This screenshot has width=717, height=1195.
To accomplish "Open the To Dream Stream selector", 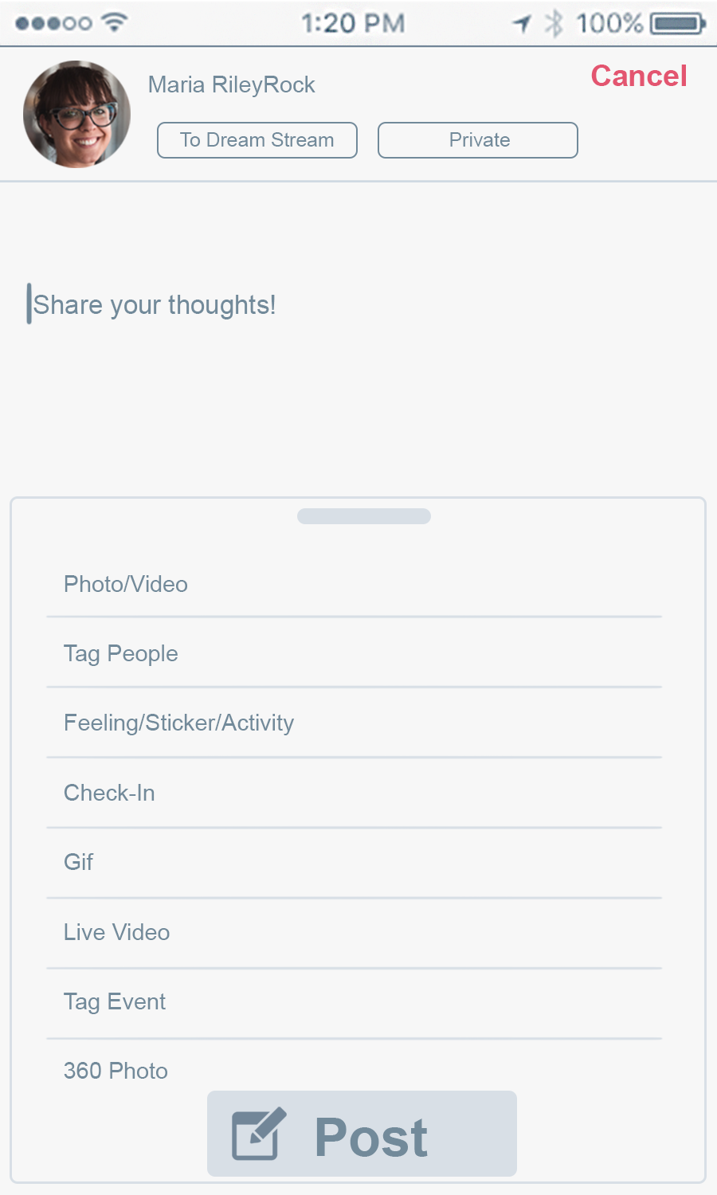I will [257, 140].
